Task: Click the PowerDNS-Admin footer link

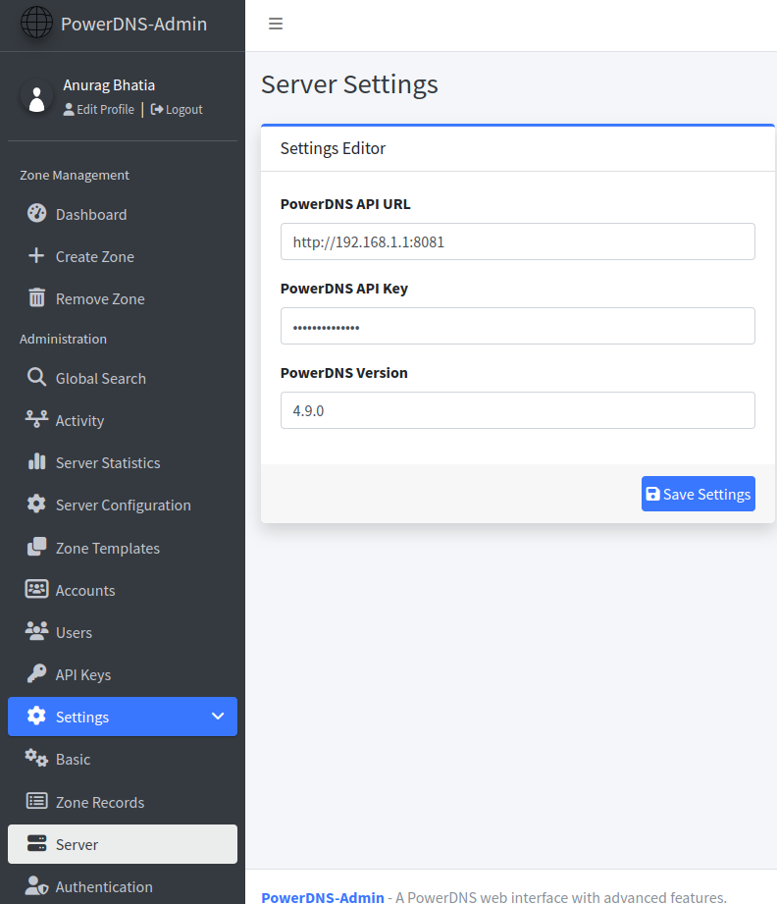Action: [322, 897]
